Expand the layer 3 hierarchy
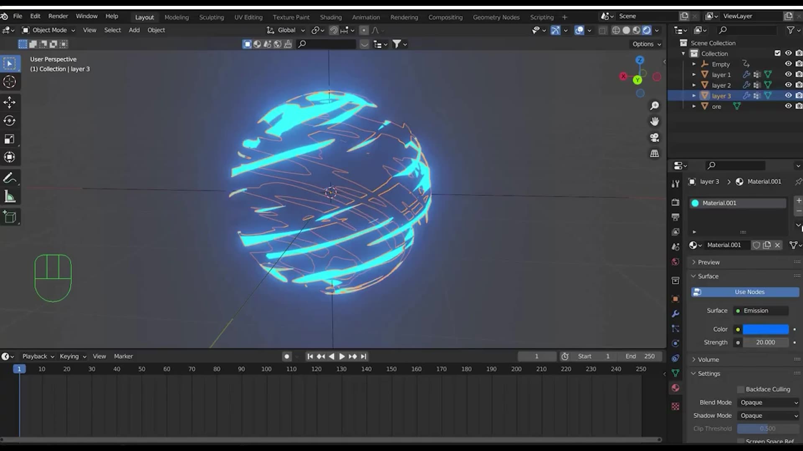Viewport: 803px width, 451px height. (x=694, y=96)
